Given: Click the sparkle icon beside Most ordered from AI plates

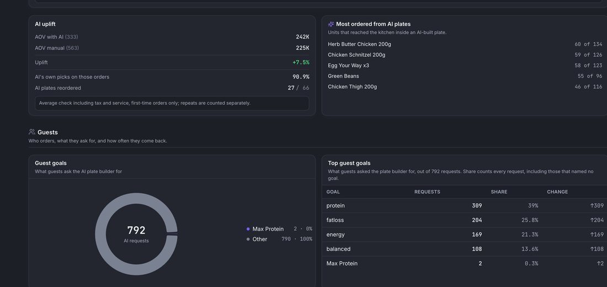Looking at the screenshot, I should pyautogui.click(x=331, y=24).
